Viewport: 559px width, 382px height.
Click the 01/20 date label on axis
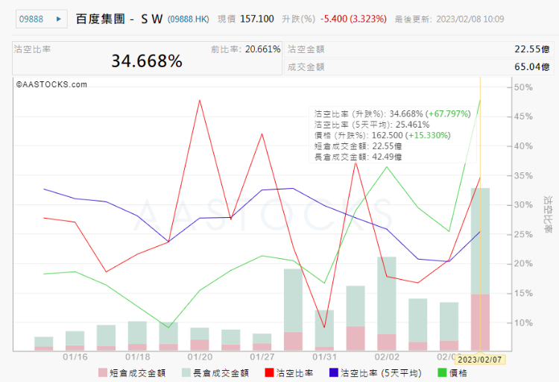(200, 357)
